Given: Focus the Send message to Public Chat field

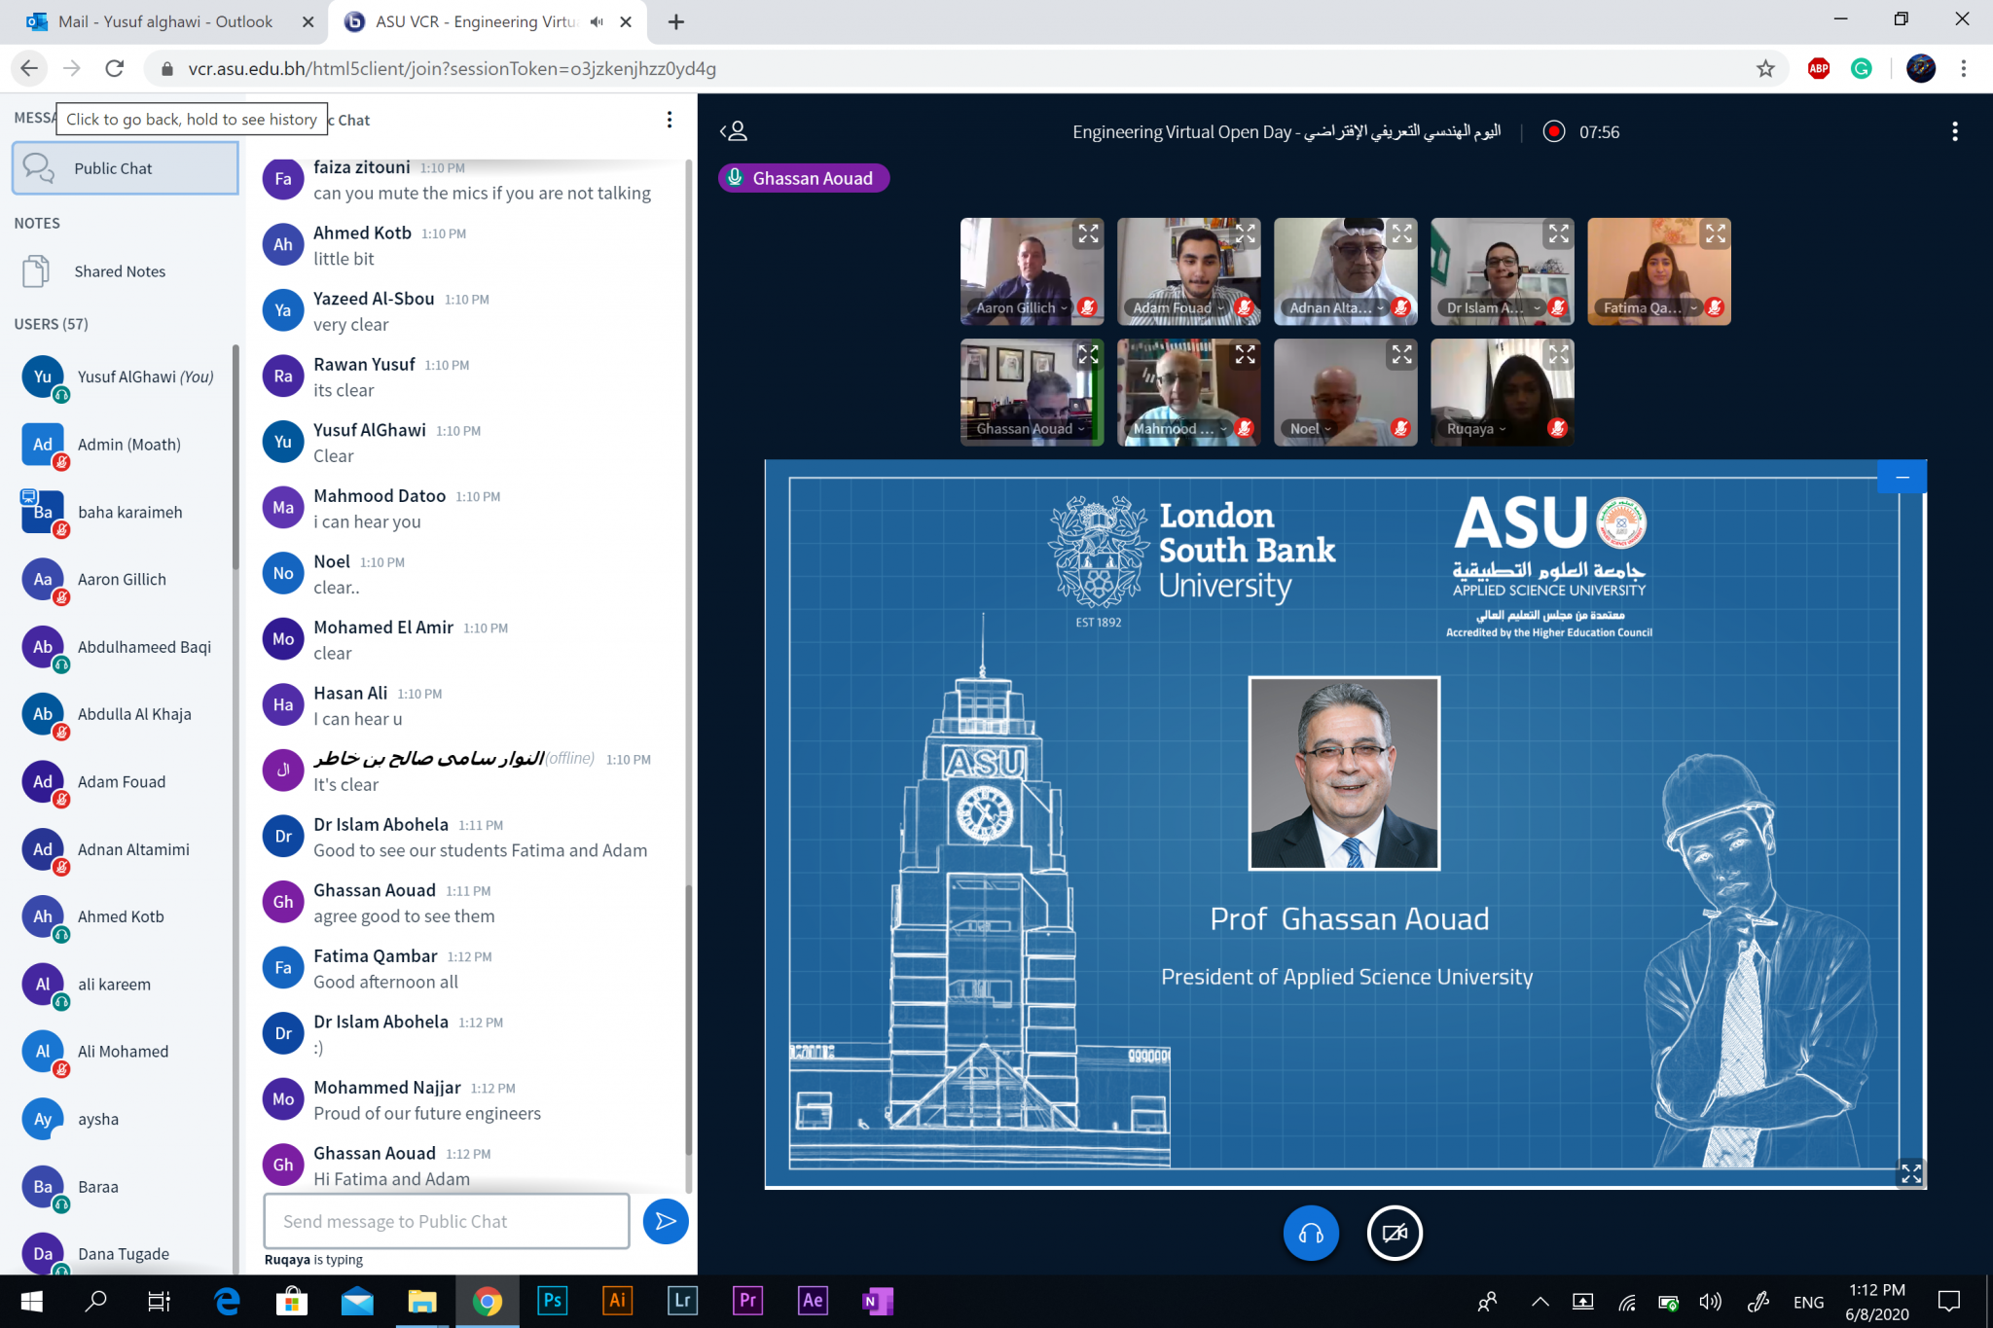Looking at the screenshot, I should [447, 1221].
